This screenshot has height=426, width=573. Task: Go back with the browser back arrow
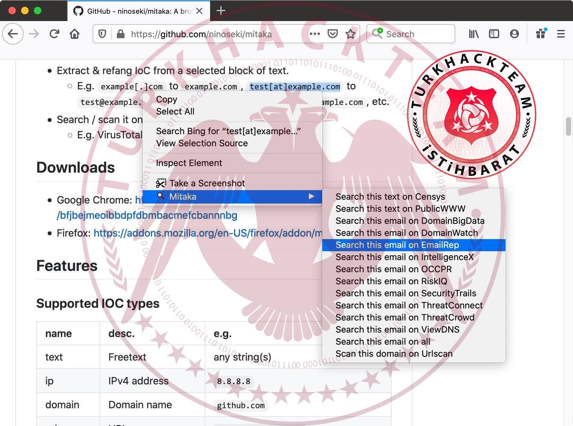13,34
